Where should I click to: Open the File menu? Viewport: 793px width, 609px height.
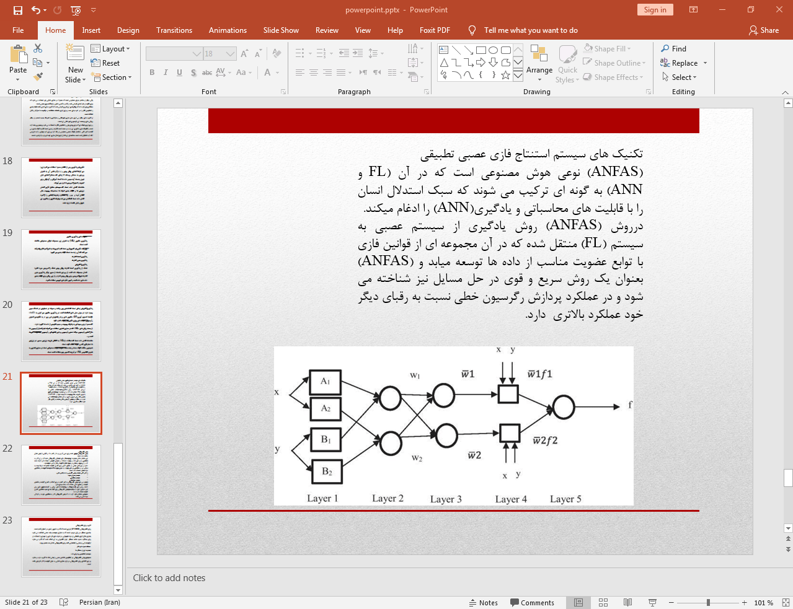[x=18, y=30]
